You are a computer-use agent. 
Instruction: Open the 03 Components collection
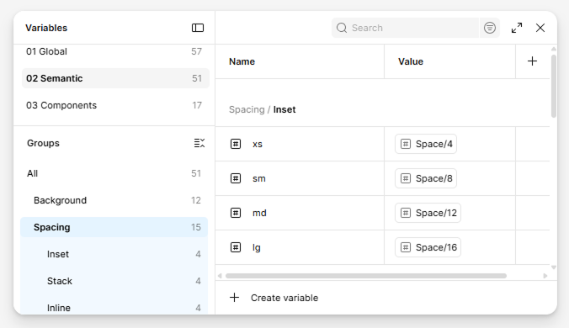115,105
